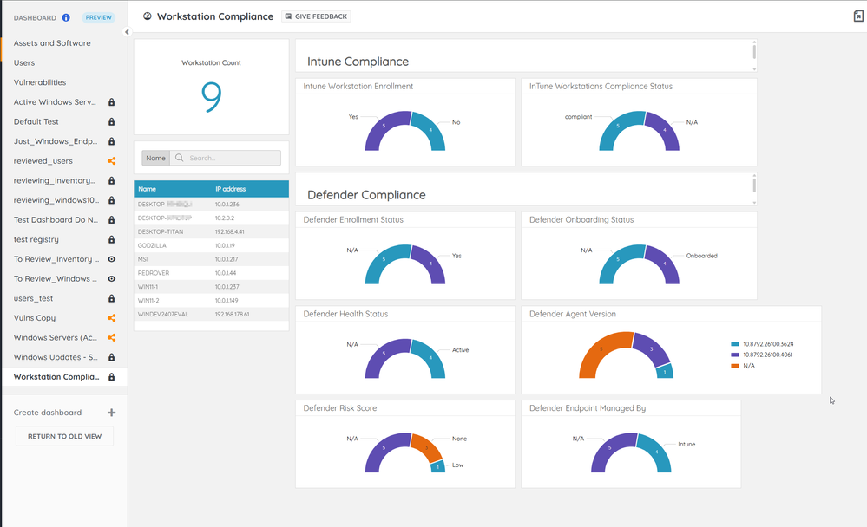Toggle eye icon for To Review_Windows
The height and width of the screenshot is (527, 867).
coord(111,279)
